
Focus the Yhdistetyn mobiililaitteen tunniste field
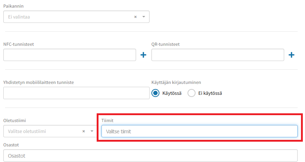[x=76, y=93]
